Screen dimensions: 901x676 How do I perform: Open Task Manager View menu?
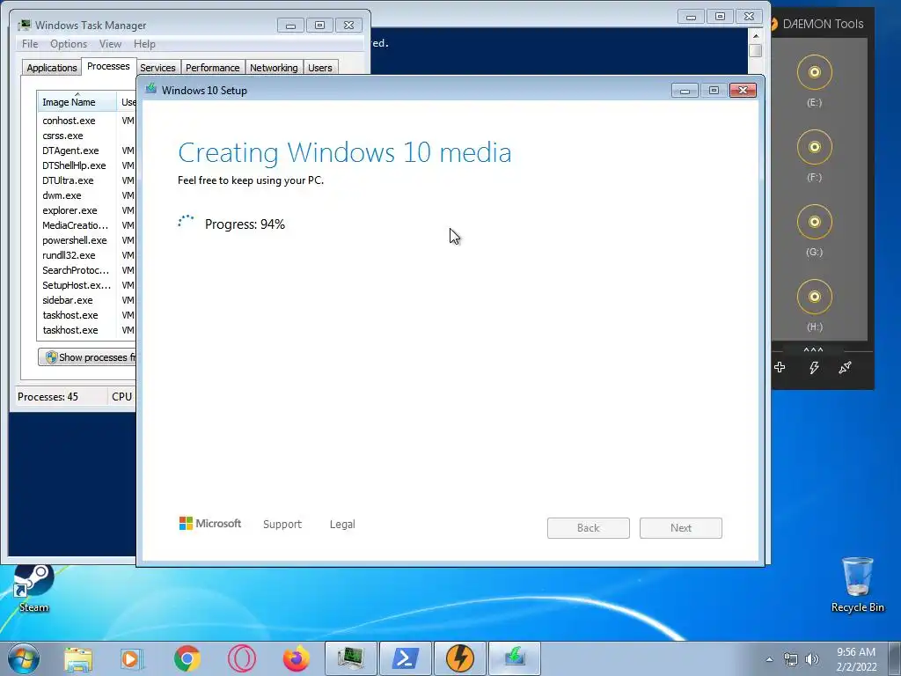click(x=110, y=44)
